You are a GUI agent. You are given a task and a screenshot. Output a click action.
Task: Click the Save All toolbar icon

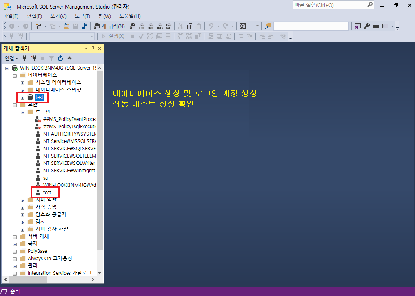(84, 26)
